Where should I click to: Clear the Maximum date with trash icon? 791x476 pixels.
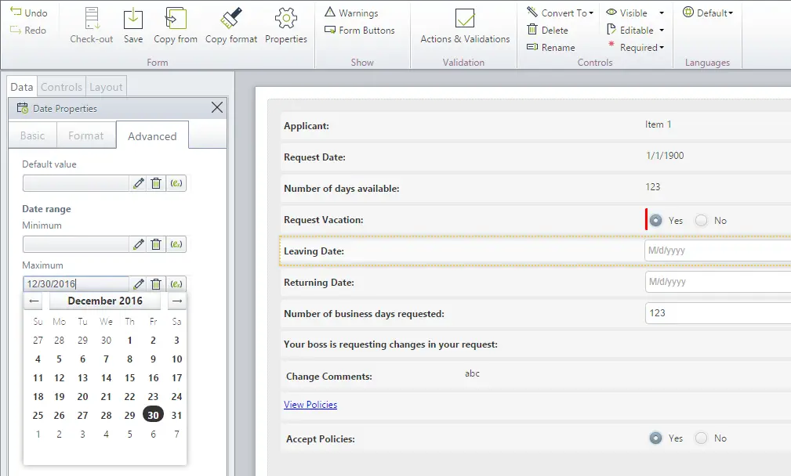point(156,284)
